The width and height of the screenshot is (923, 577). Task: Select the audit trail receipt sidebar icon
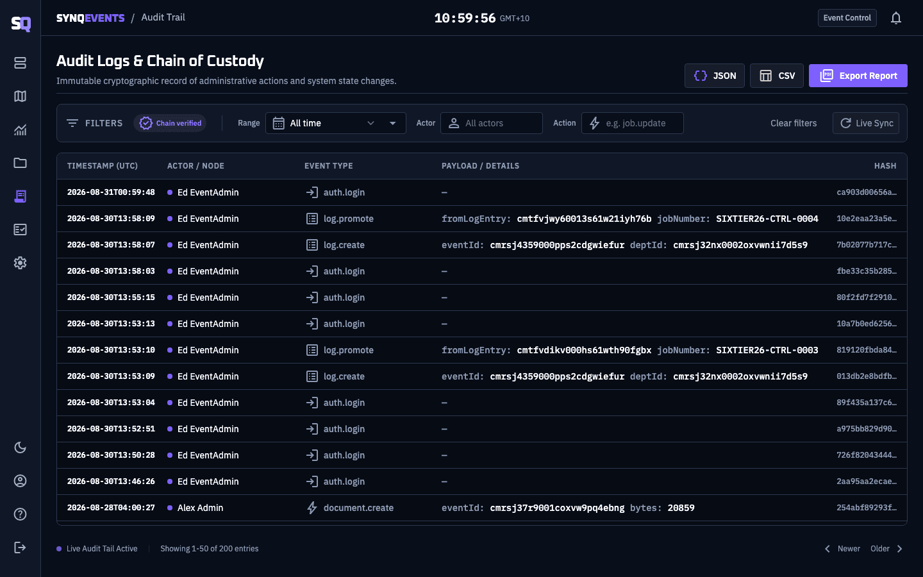(x=20, y=196)
